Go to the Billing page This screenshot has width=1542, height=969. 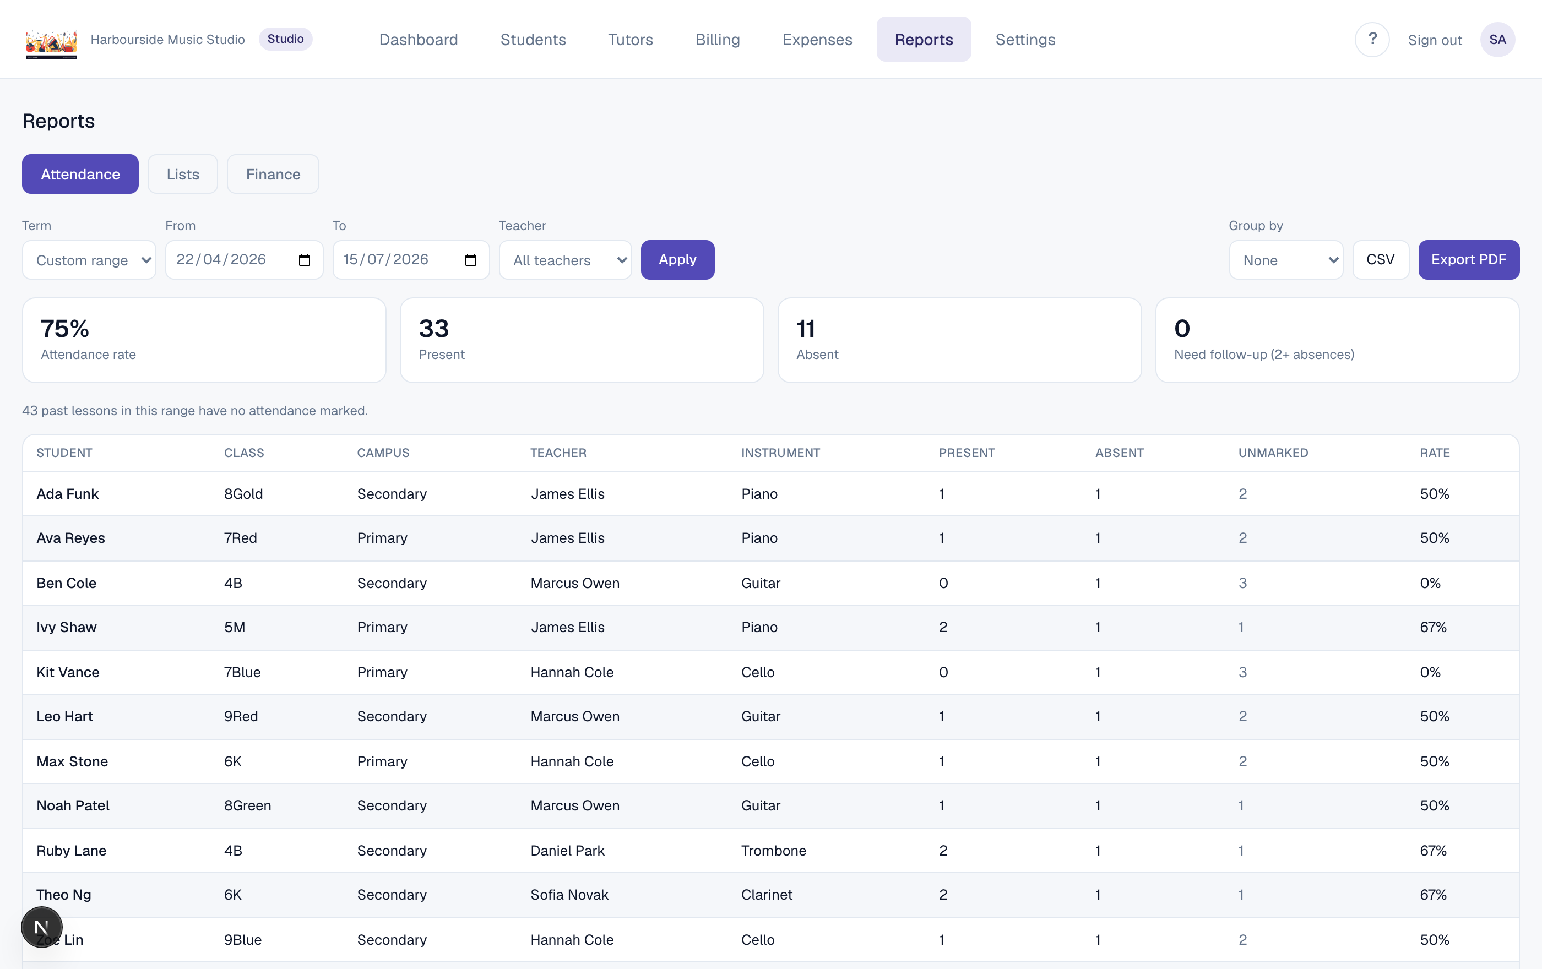(717, 40)
